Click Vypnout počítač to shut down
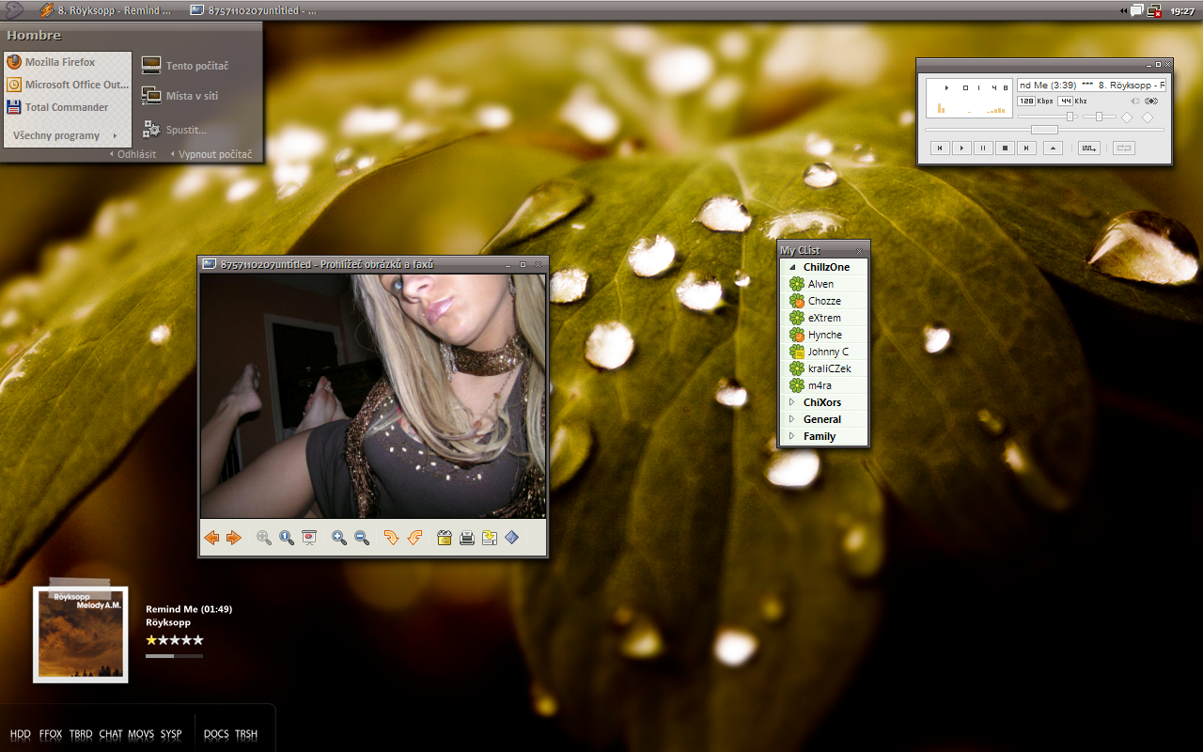This screenshot has width=1203, height=752. (x=211, y=154)
